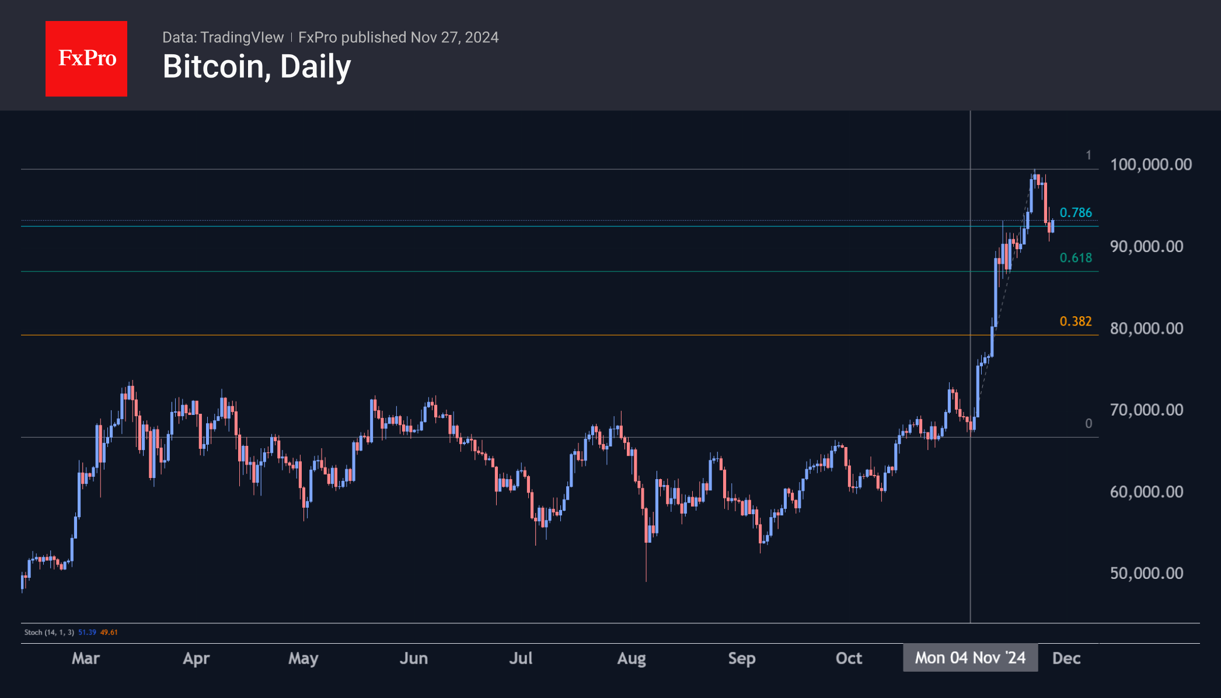Click the Dec label on time axis

click(1066, 658)
